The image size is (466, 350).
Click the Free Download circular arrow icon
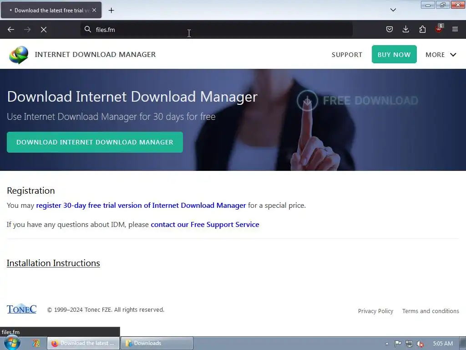click(307, 101)
